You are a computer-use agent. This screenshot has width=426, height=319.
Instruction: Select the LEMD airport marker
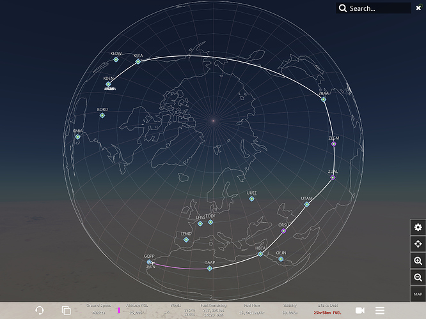[186, 240]
